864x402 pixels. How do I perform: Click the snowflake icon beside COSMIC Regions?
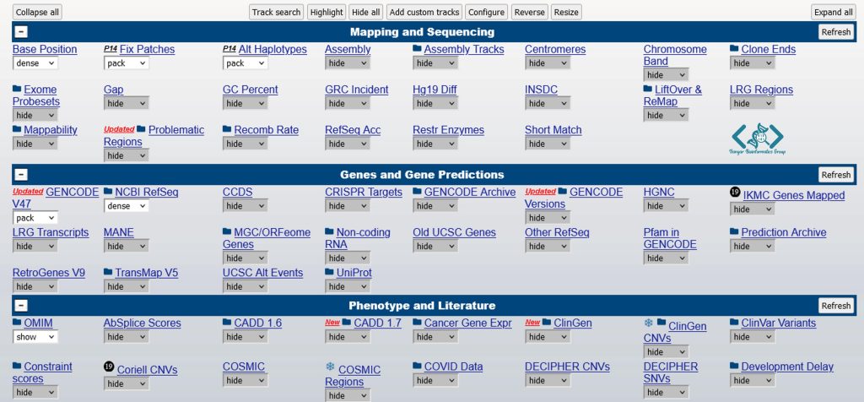click(330, 367)
